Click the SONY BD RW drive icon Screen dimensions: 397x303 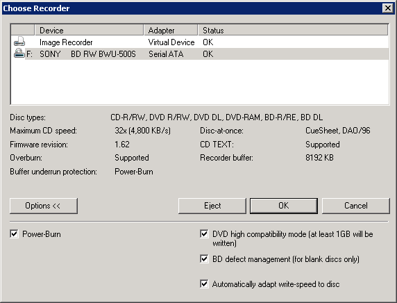click(19, 54)
